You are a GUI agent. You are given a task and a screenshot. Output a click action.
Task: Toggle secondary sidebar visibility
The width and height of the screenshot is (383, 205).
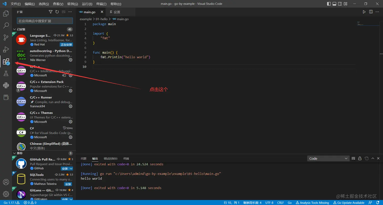(x=340, y=4)
